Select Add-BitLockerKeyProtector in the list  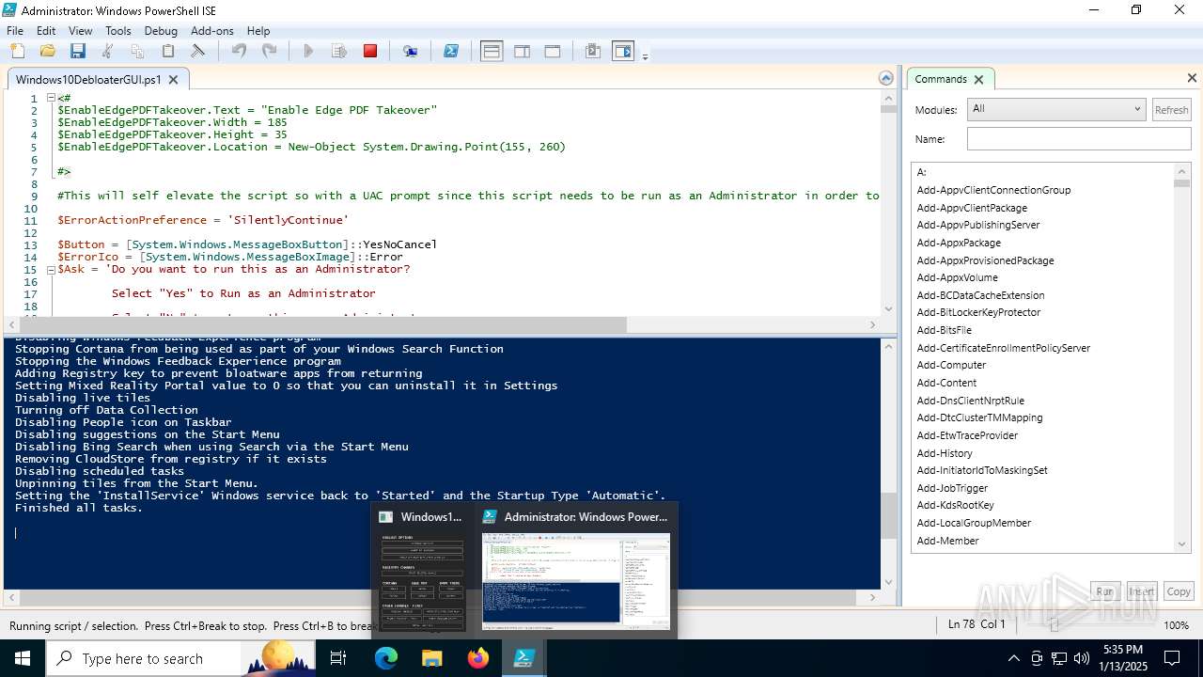(x=978, y=312)
